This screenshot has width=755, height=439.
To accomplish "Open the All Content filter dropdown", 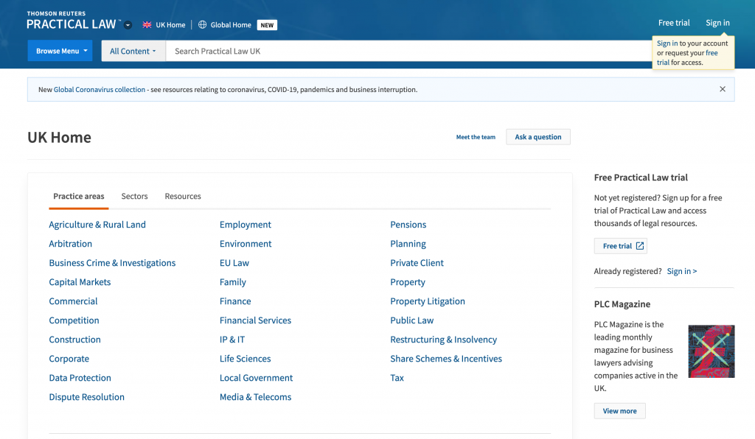I will (133, 51).
